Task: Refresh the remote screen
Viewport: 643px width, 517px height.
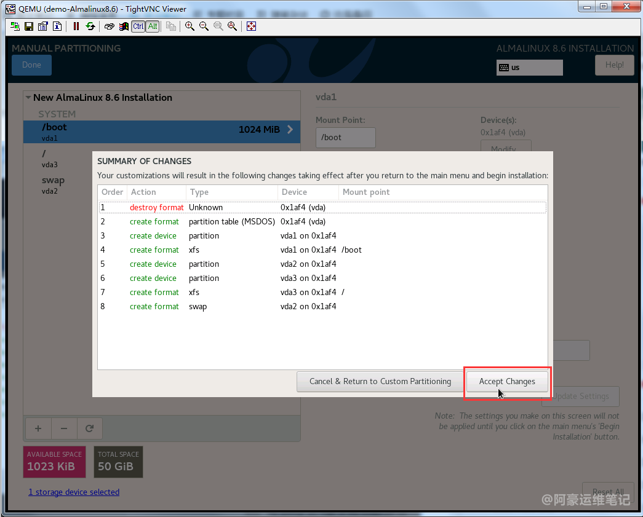Action: click(90, 26)
